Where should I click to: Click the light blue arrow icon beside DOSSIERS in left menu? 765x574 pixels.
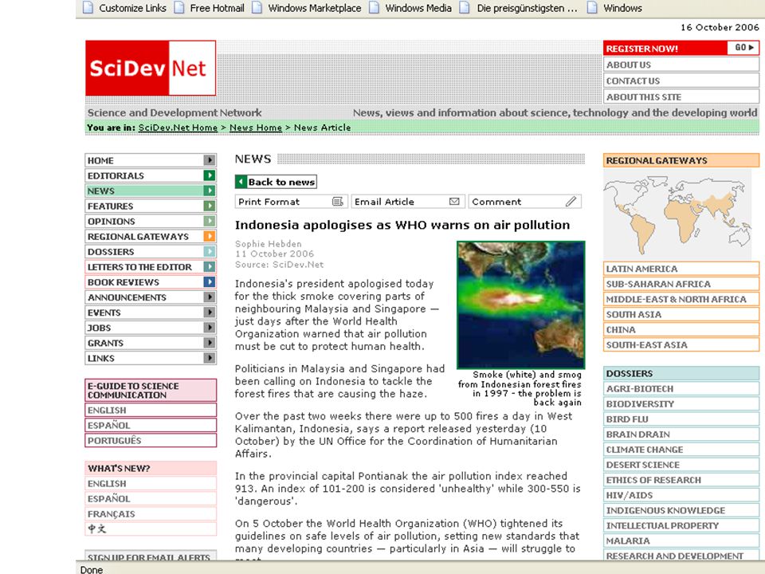click(x=210, y=251)
